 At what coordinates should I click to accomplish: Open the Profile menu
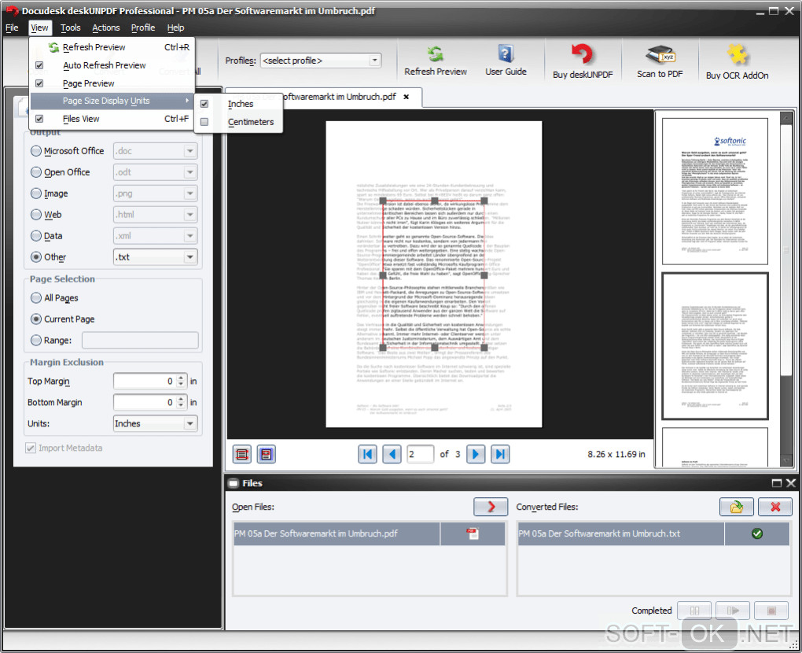(x=142, y=28)
